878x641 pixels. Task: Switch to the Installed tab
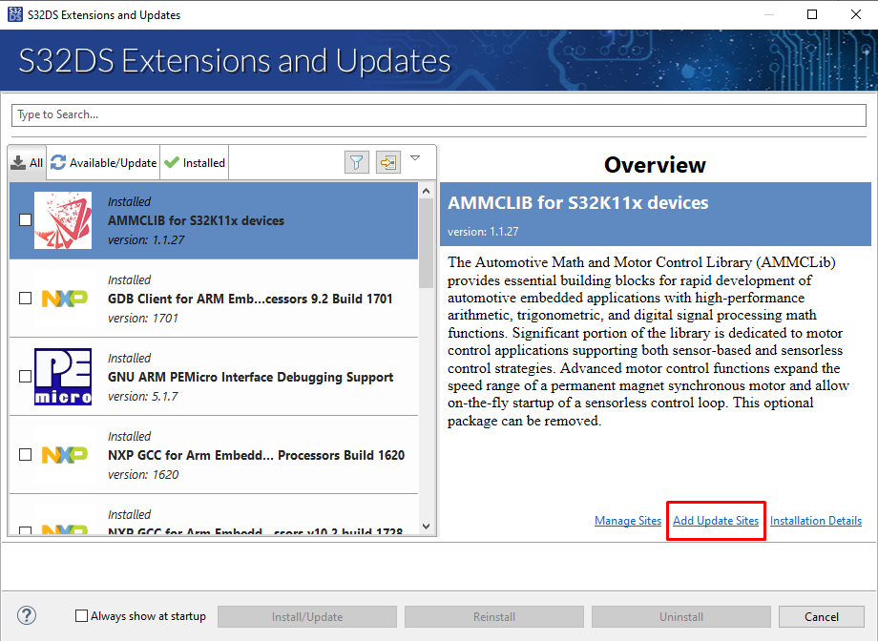coord(195,163)
